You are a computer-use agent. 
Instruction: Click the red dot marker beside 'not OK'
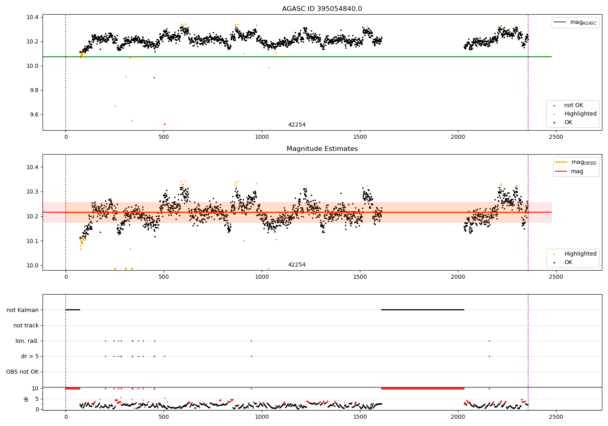pyautogui.click(x=554, y=105)
